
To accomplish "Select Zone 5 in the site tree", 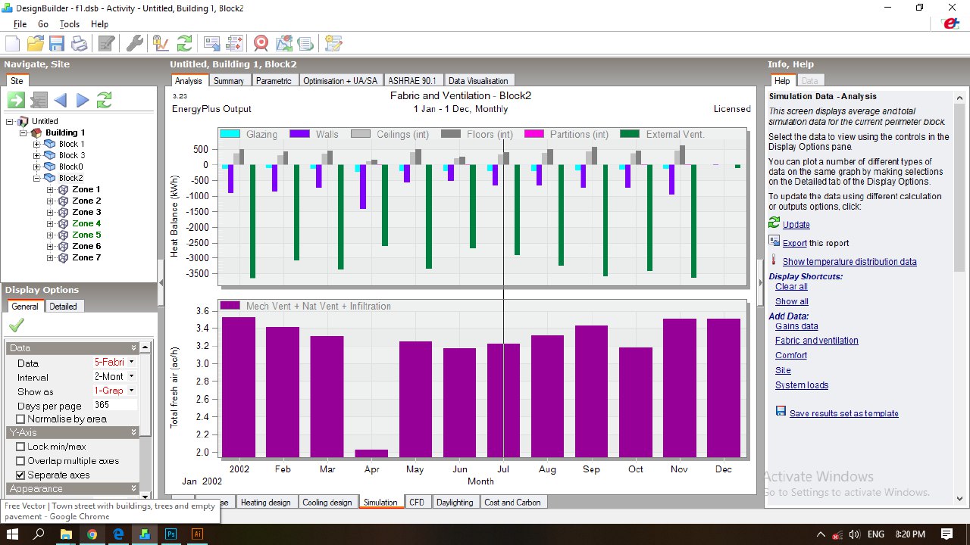I will coord(86,235).
